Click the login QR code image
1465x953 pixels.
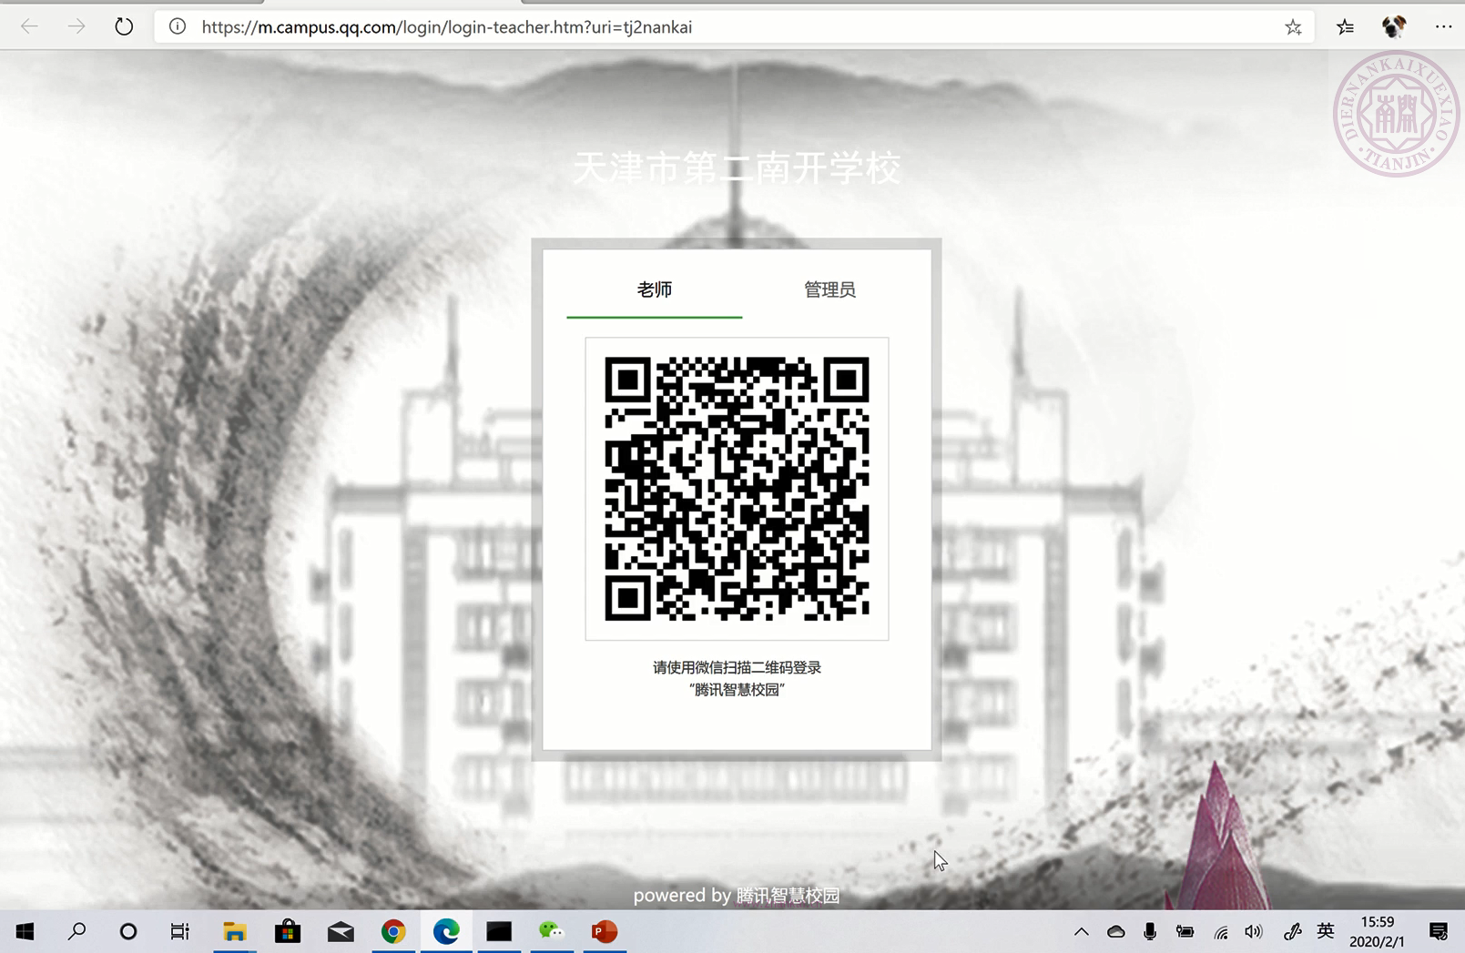coord(737,489)
